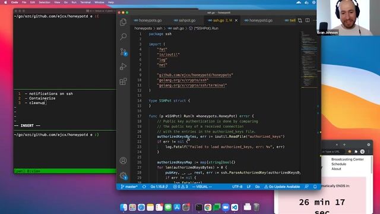This screenshot has width=380, height=214.
Task: Open the Explorer view in activity bar
Action: click(123, 22)
